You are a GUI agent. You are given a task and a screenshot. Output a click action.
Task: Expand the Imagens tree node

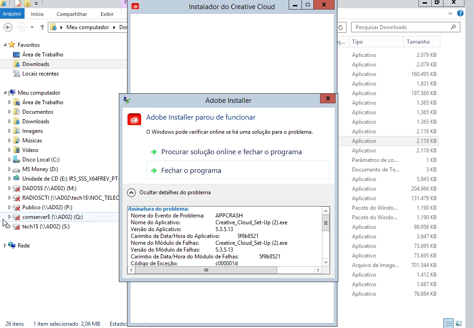(x=10, y=131)
